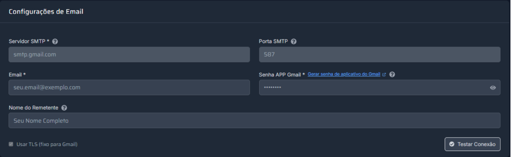Click the 'Senha APP Gmail *' label text
This screenshot has height=157, width=511.
282,75
